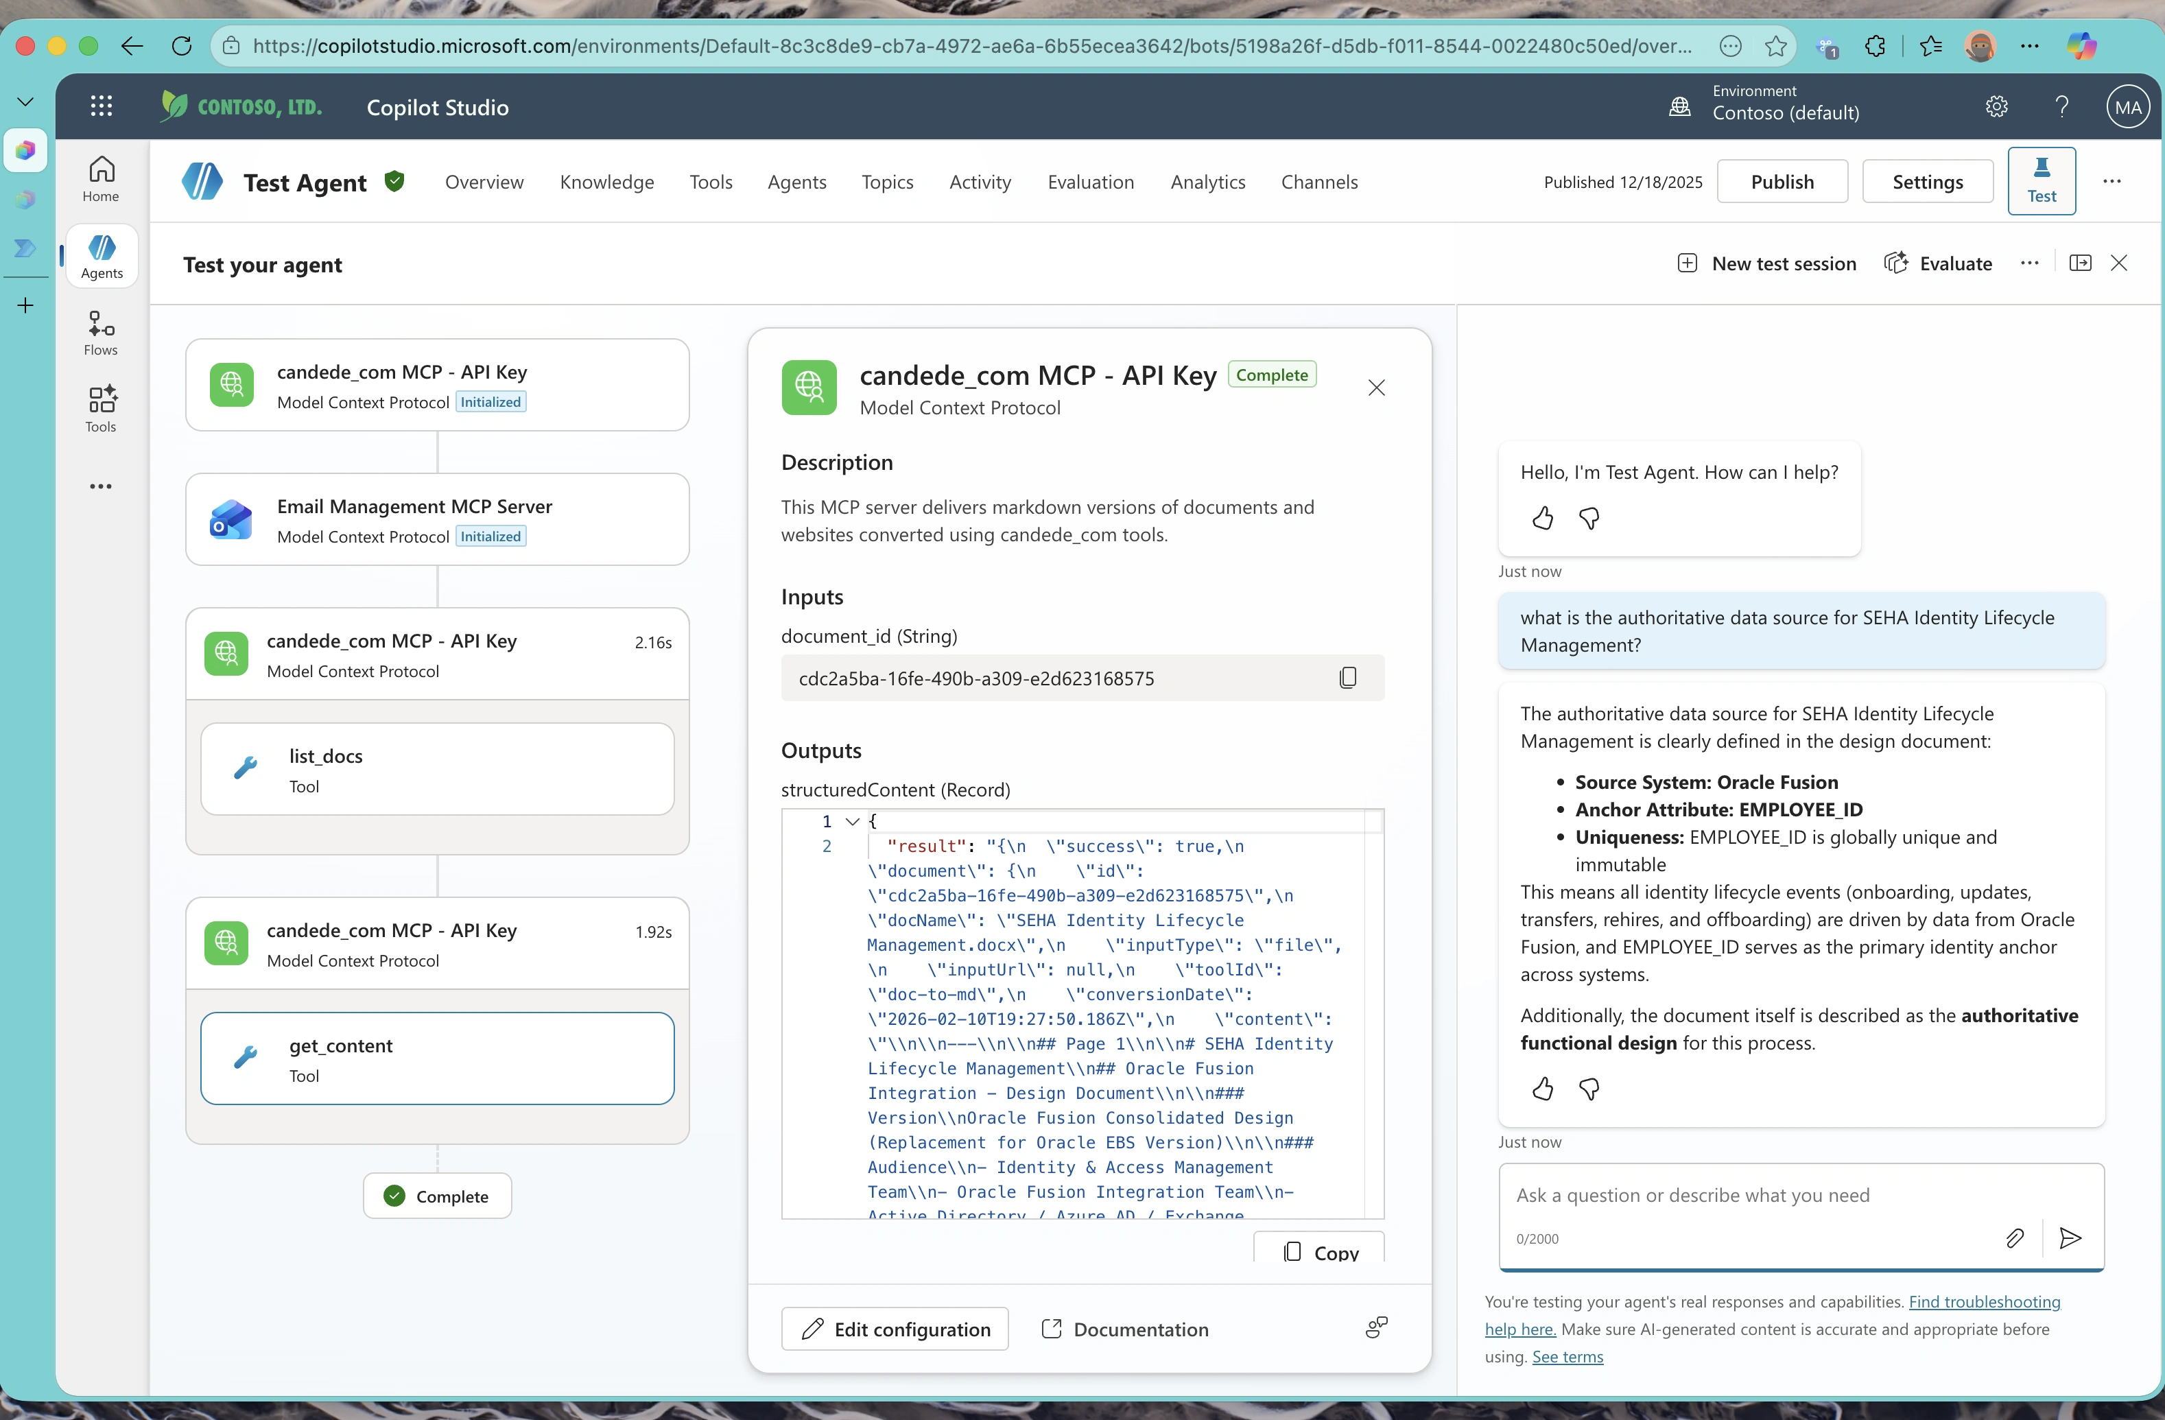Open the app launcher waffle menu
The width and height of the screenshot is (2165, 1420).
(x=101, y=106)
